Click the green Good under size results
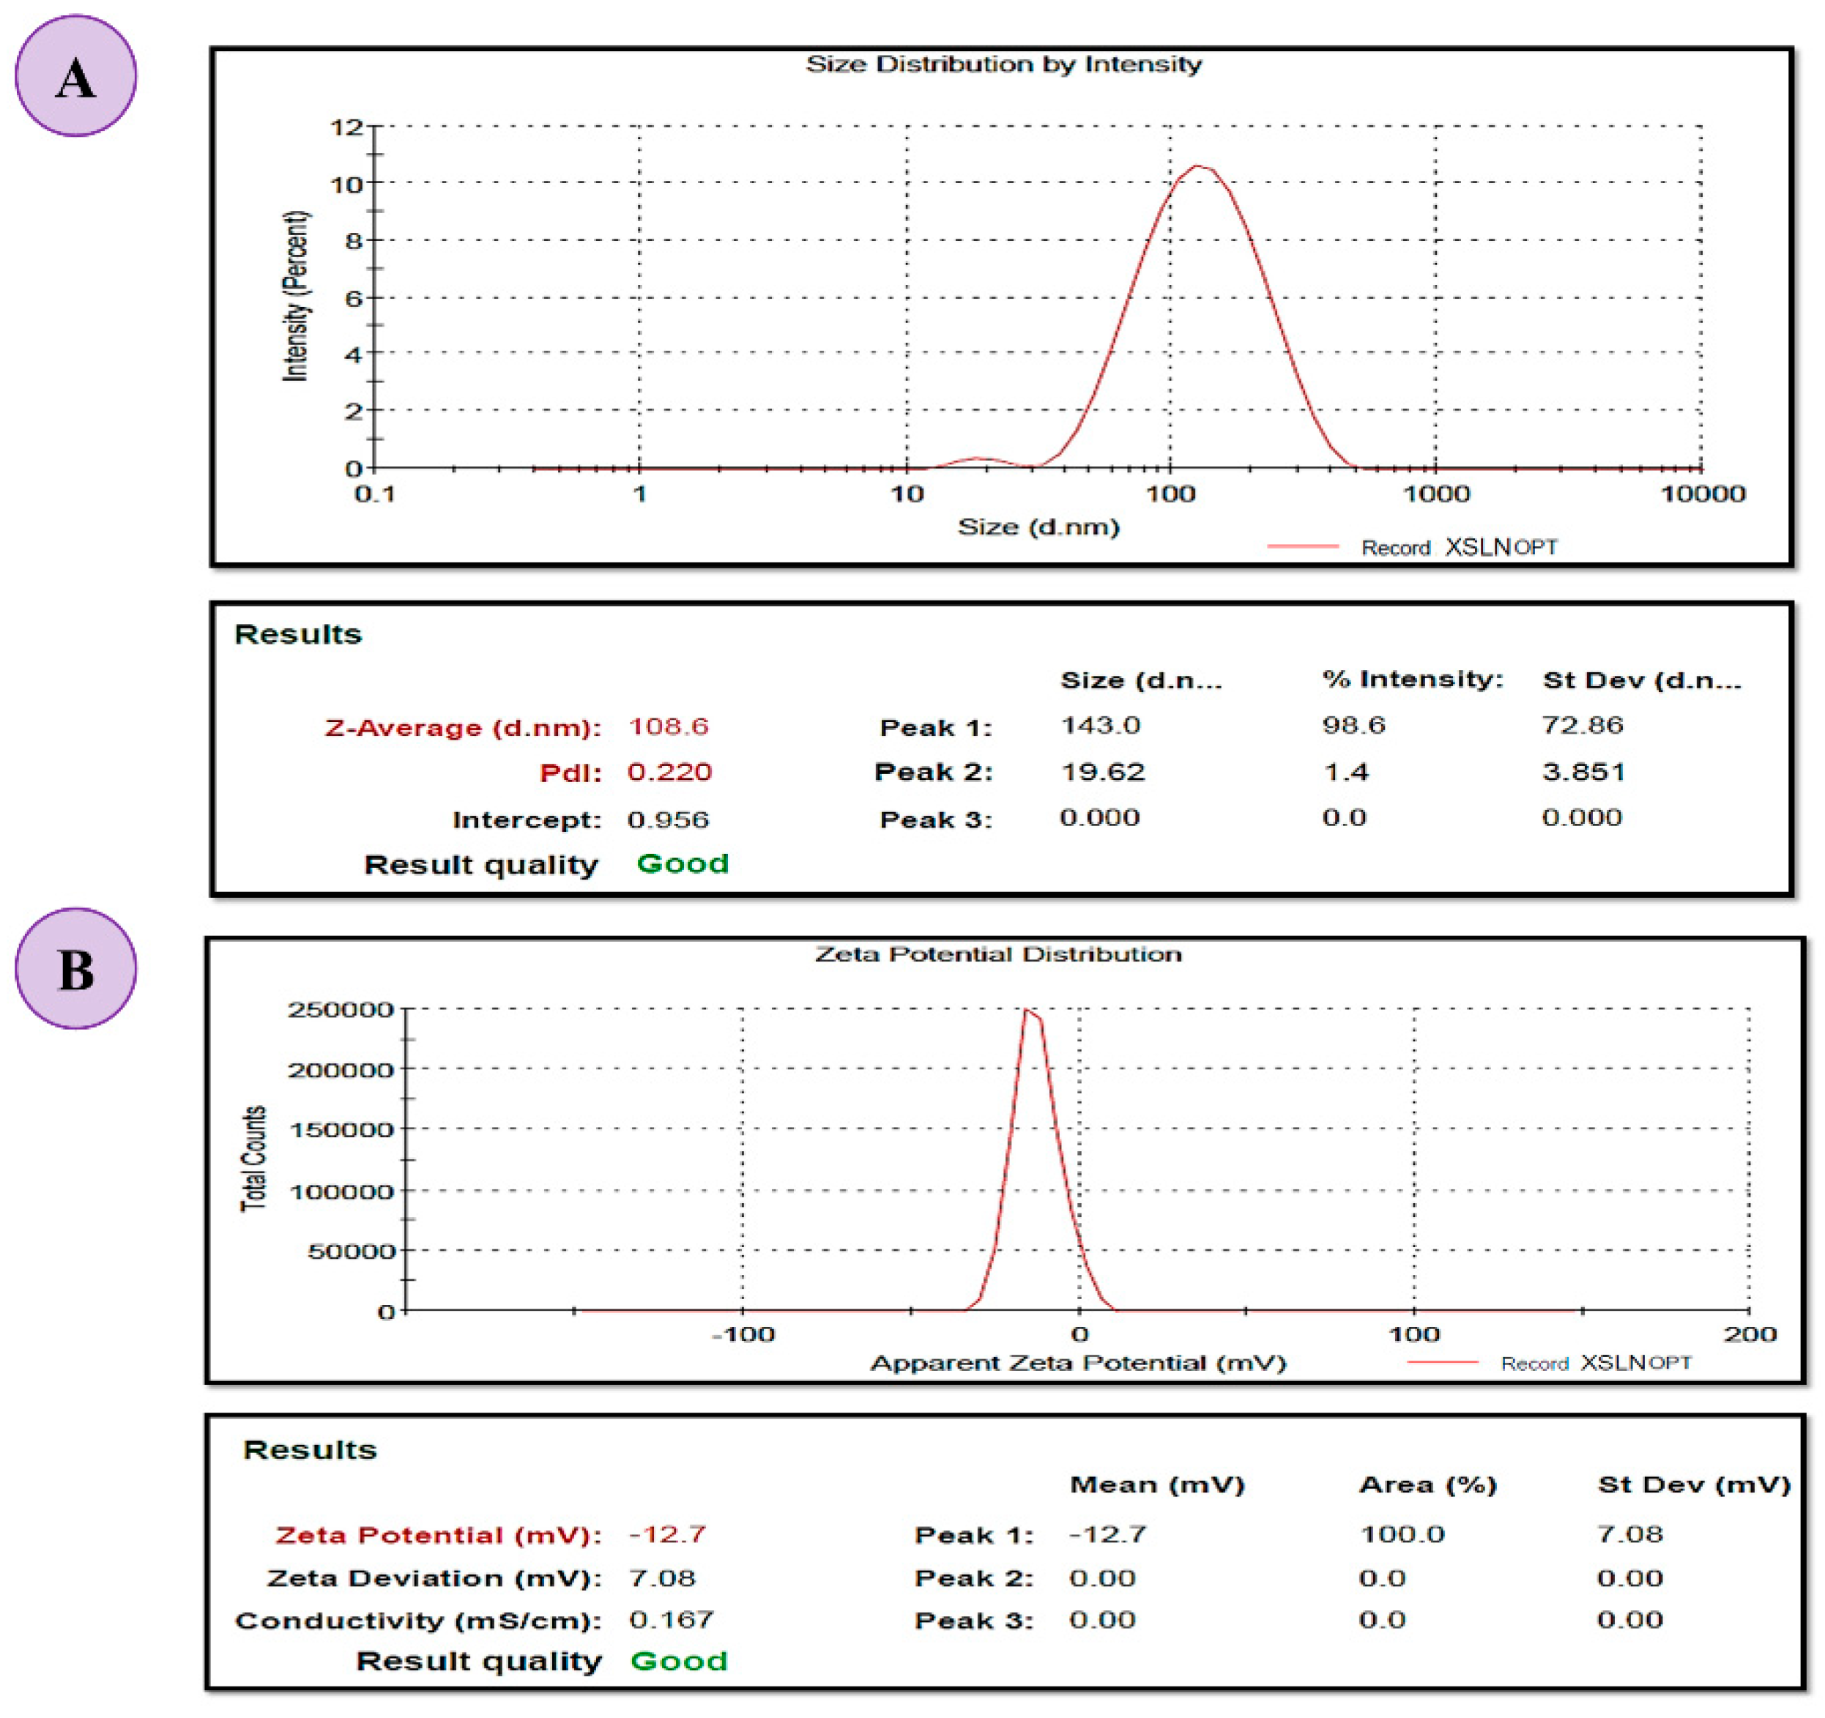1825x1718 pixels. click(682, 863)
